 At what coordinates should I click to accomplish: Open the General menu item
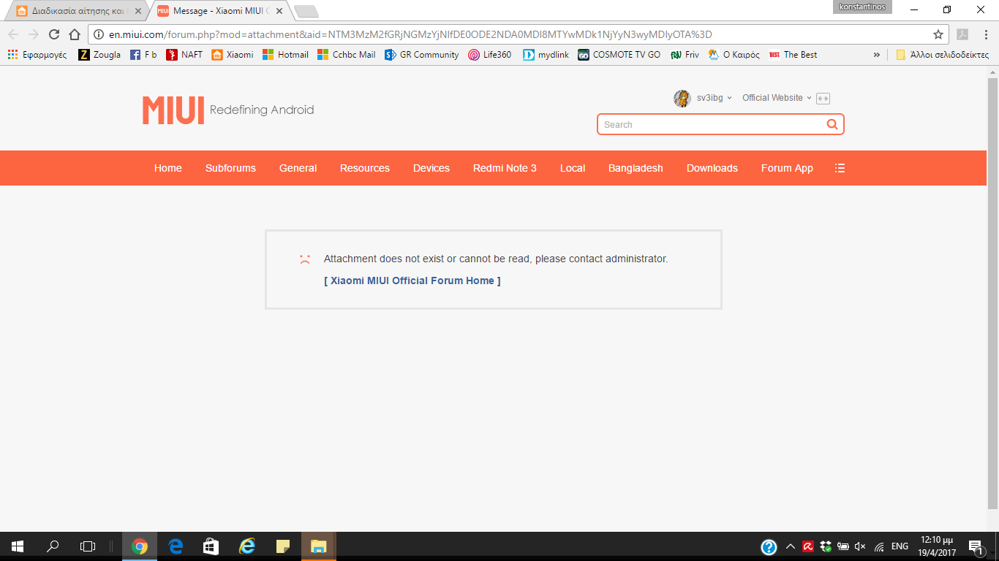tap(298, 168)
